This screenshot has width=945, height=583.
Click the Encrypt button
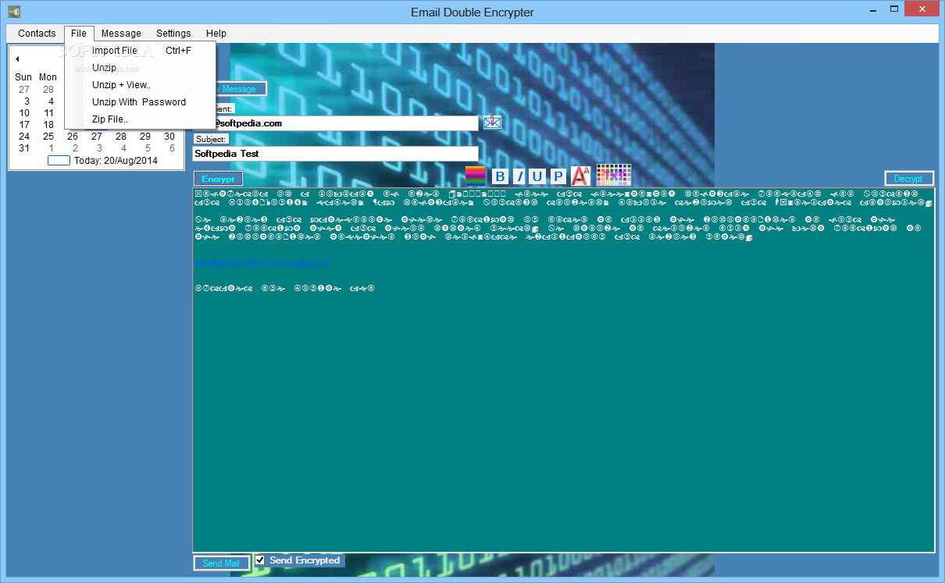[218, 179]
